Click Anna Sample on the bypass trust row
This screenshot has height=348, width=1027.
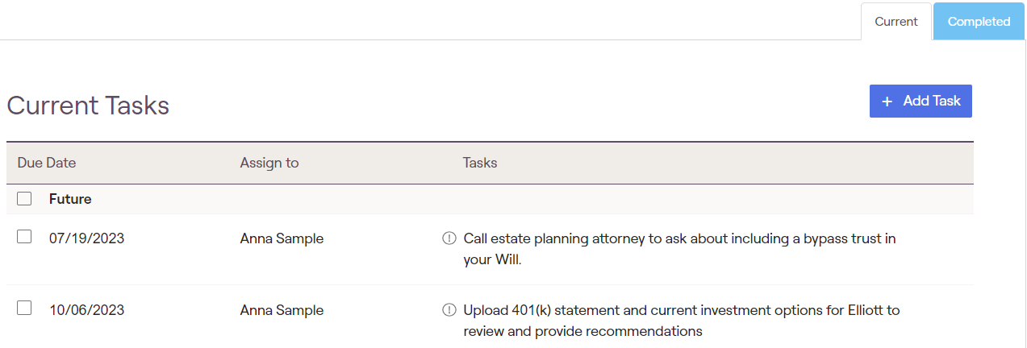[x=282, y=238]
